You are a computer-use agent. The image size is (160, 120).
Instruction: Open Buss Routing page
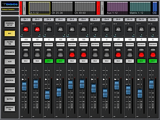click(x=10, y=71)
